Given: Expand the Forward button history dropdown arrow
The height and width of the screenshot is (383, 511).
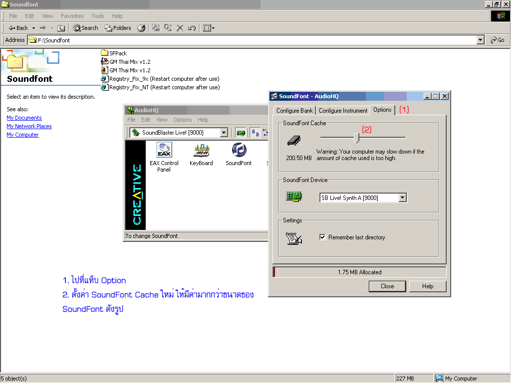Looking at the screenshot, I should coord(52,28).
